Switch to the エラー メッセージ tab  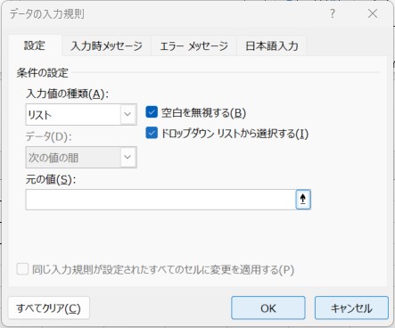pyautogui.click(x=193, y=45)
